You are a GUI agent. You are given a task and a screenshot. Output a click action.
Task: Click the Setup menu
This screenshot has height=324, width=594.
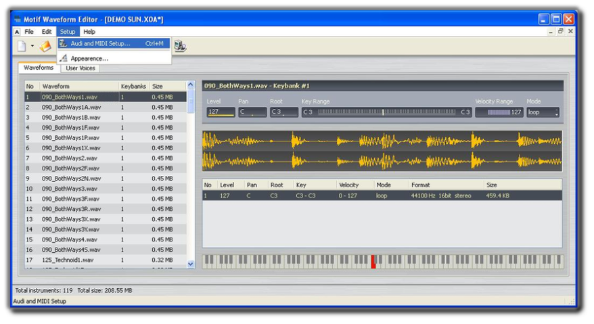[x=68, y=32]
